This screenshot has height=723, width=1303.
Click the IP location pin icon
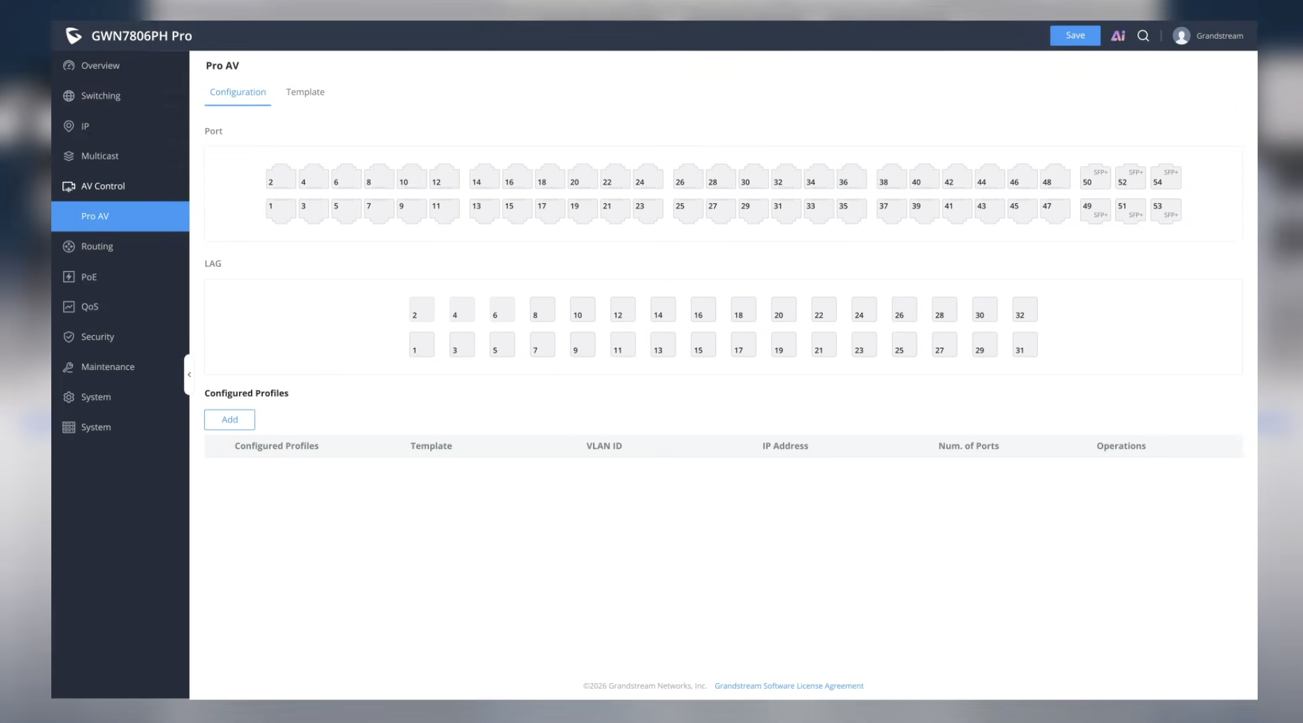point(68,126)
